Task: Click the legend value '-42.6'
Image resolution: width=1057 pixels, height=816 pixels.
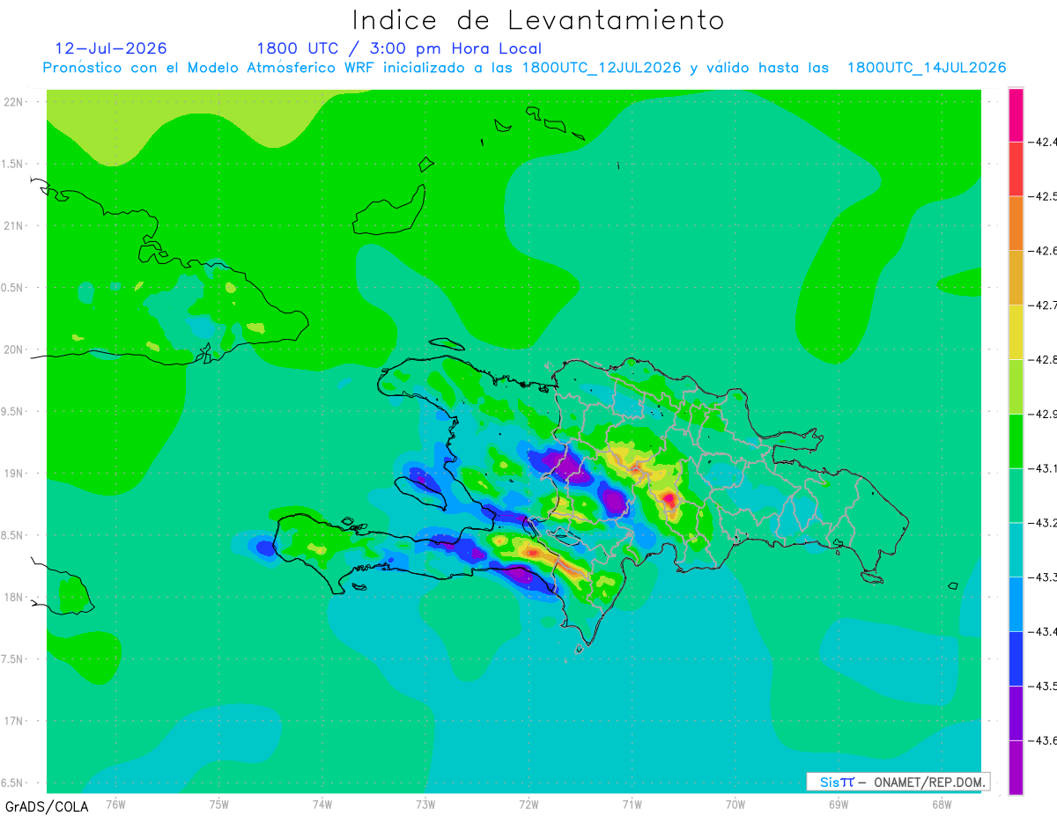Action: 1043,251
